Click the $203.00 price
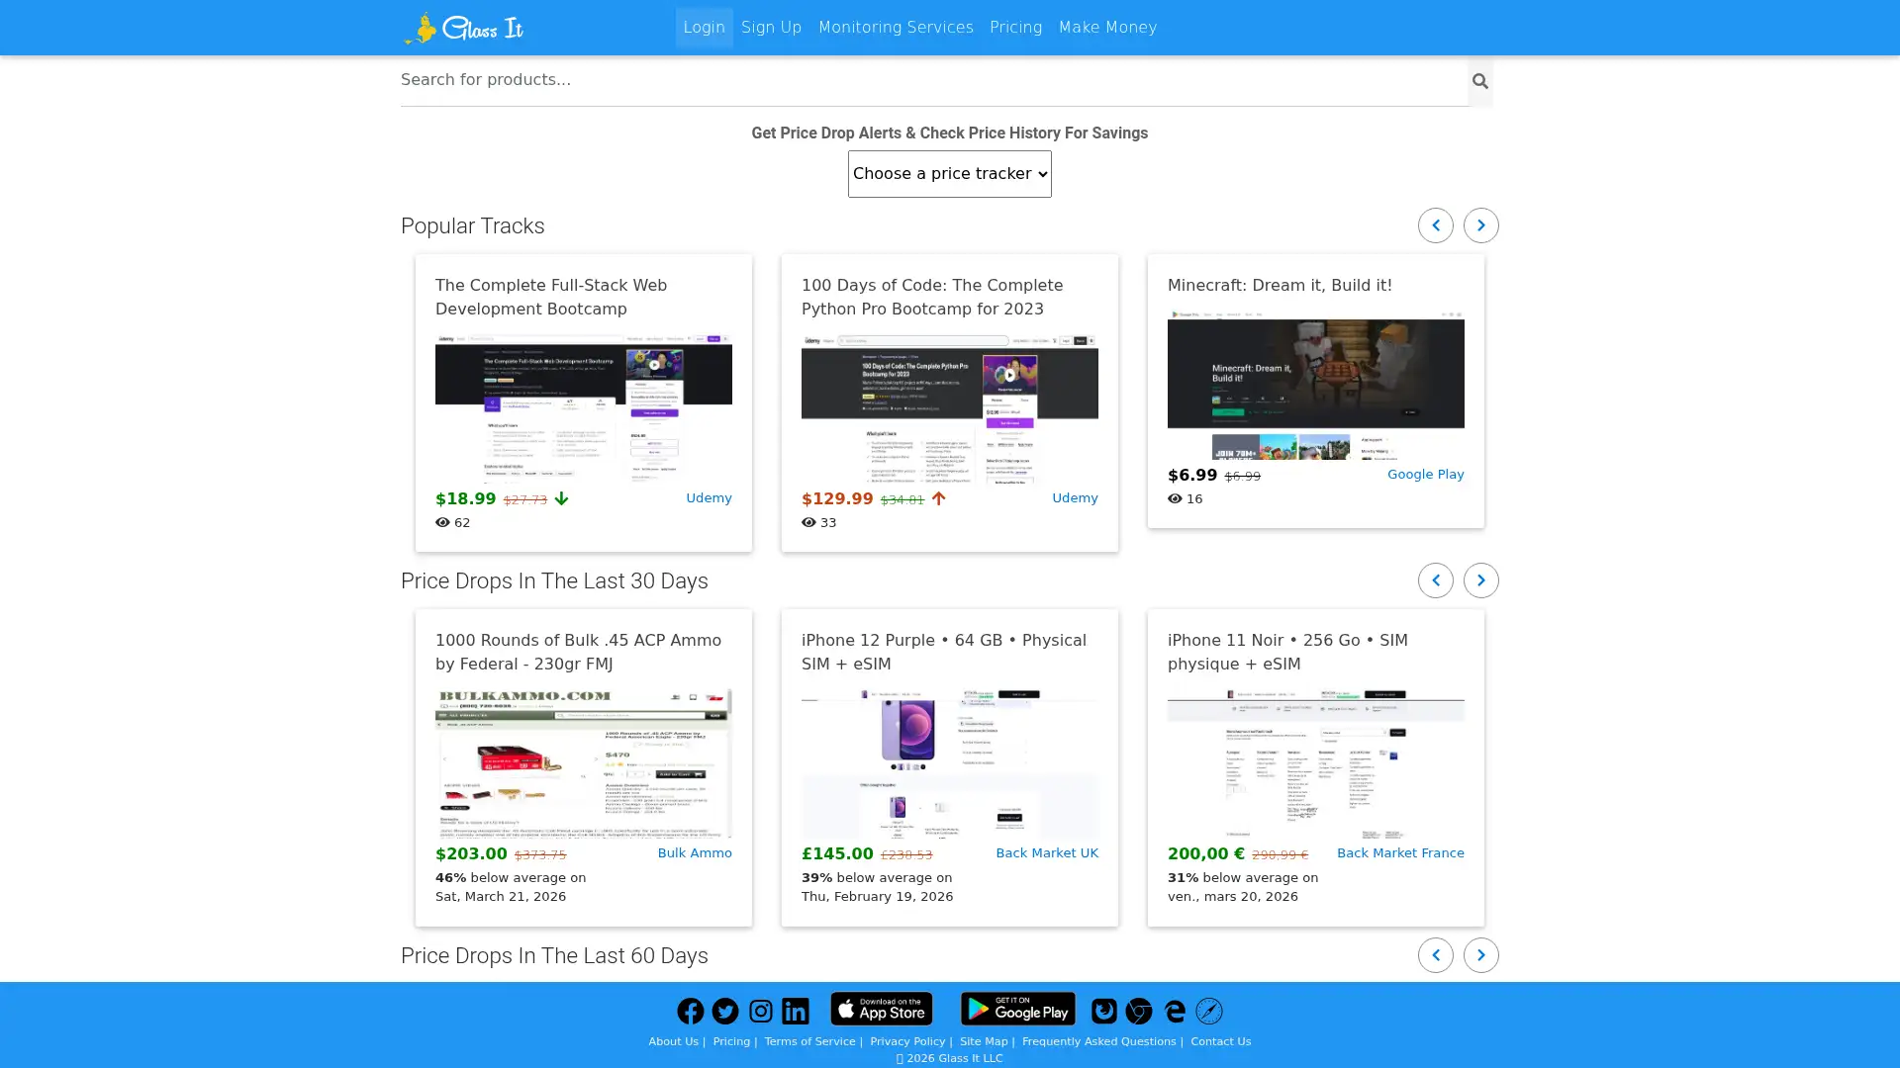The height and width of the screenshot is (1068, 1900). point(471,853)
